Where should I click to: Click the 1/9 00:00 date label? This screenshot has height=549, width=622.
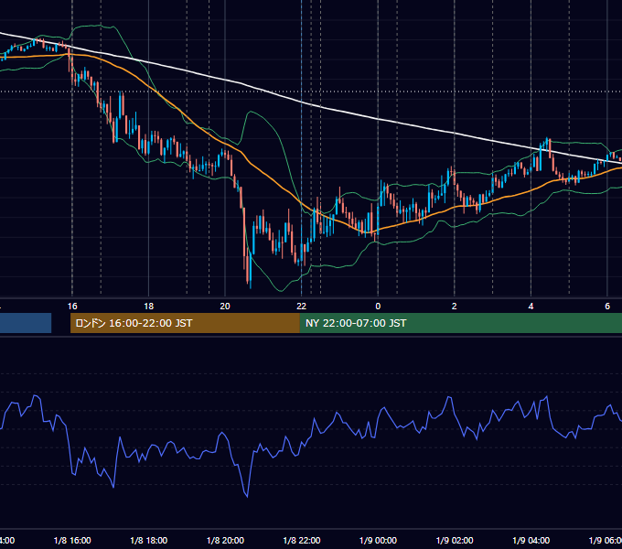pos(378,540)
